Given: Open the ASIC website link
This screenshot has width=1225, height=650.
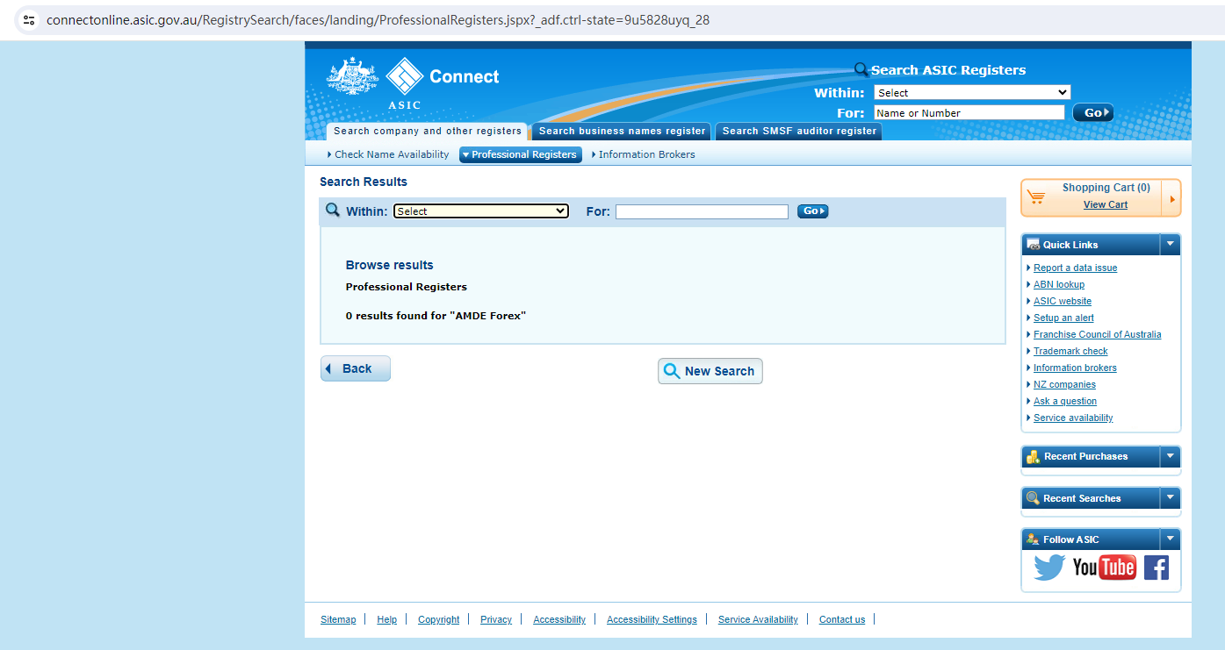Looking at the screenshot, I should click(1063, 301).
